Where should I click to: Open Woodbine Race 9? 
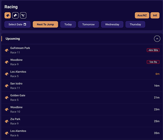coord(82,62)
